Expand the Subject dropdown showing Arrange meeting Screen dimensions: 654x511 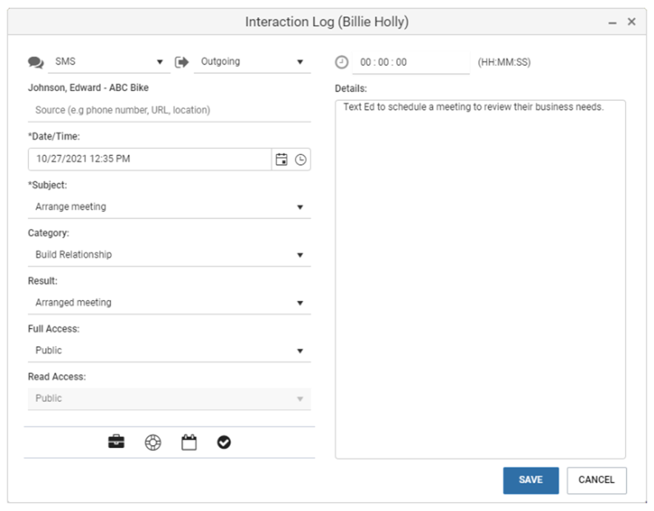169,207
